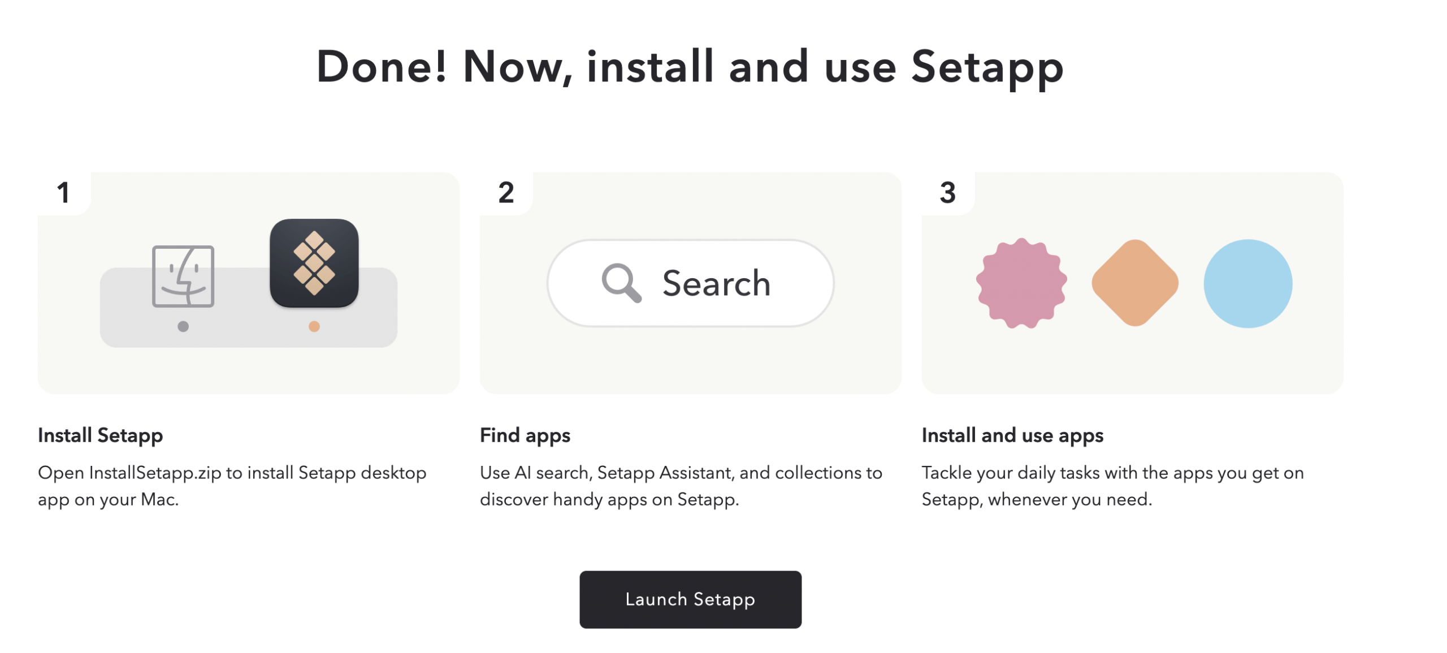Screen dimensions: 1447x653
Task: Click the Finder face icon
Action: coord(183,276)
